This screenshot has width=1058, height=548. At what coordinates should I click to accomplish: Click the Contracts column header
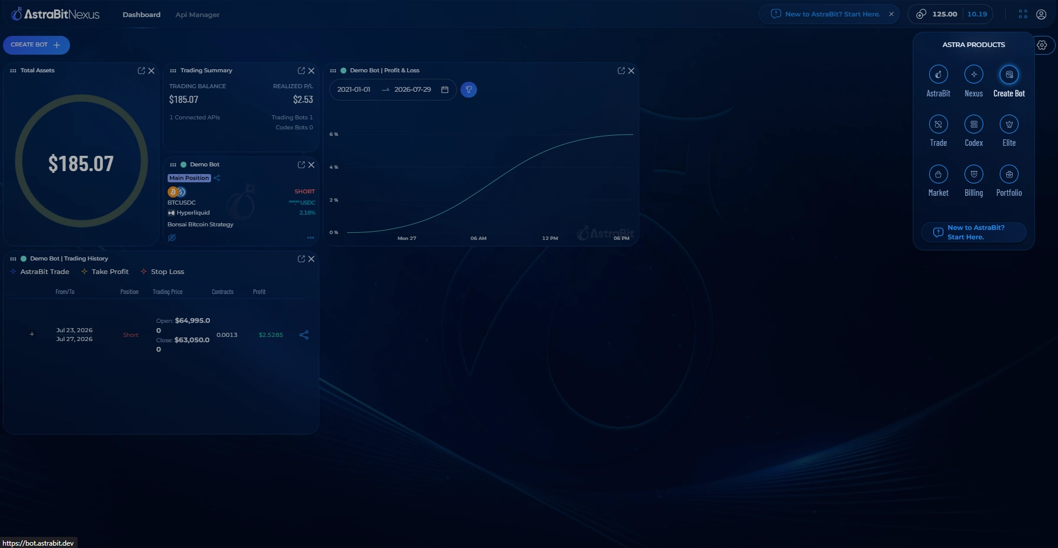(223, 292)
